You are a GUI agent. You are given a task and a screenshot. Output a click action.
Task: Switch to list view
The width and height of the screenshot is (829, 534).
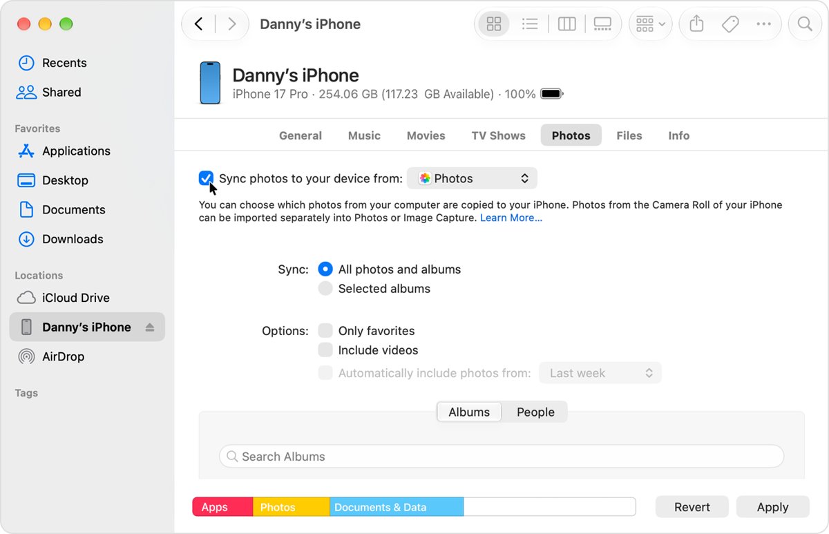point(530,24)
